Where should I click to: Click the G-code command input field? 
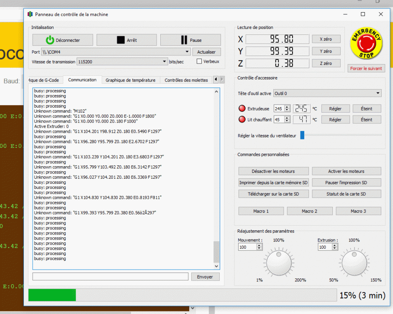click(x=110, y=277)
